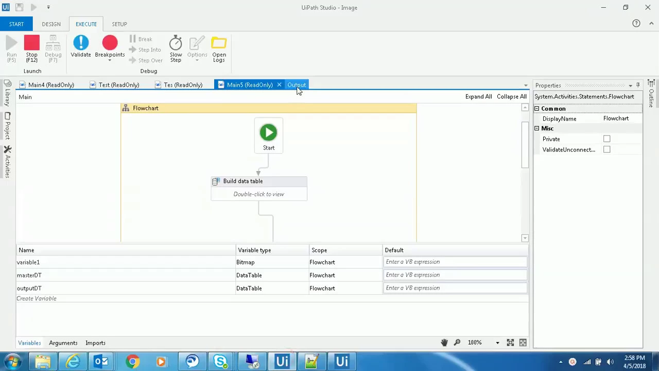Image resolution: width=659 pixels, height=371 pixels.
Task: Open Outlook from the taskbar
Action: click(x=101, y=361)
